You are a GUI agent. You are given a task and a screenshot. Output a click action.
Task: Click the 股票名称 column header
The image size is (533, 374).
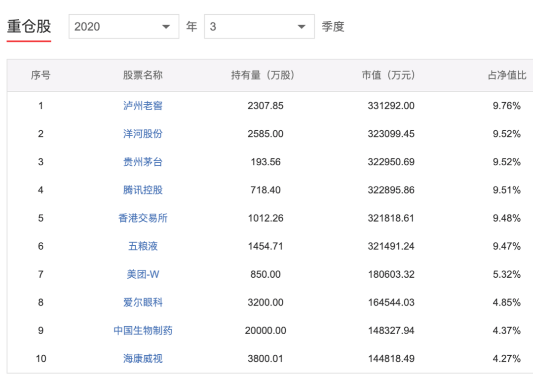(143, 75)
